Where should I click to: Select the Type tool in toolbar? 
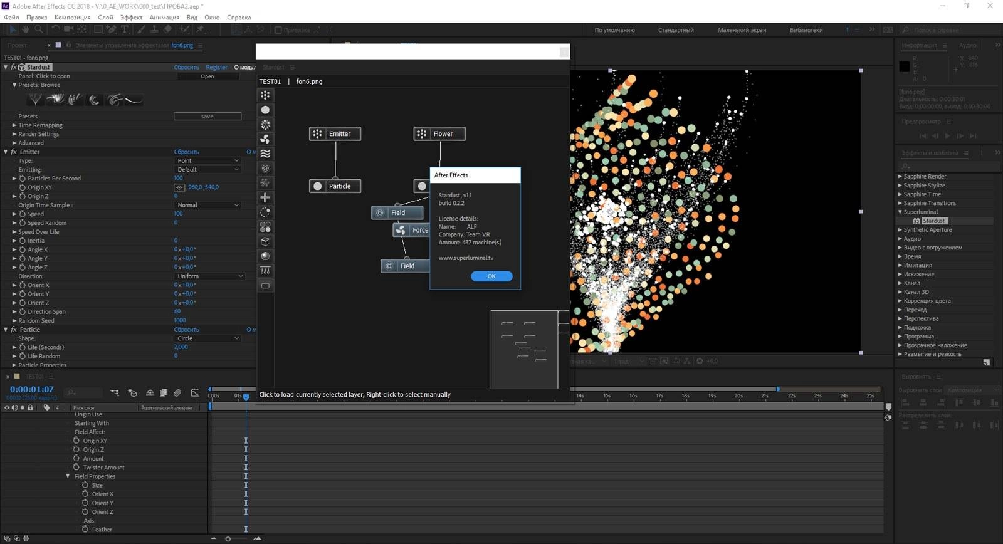pos(124,29)
